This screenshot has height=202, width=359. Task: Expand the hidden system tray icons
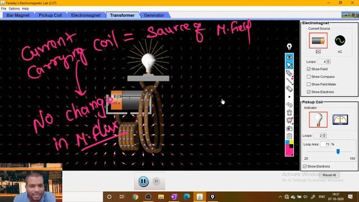tap(280, 197)
